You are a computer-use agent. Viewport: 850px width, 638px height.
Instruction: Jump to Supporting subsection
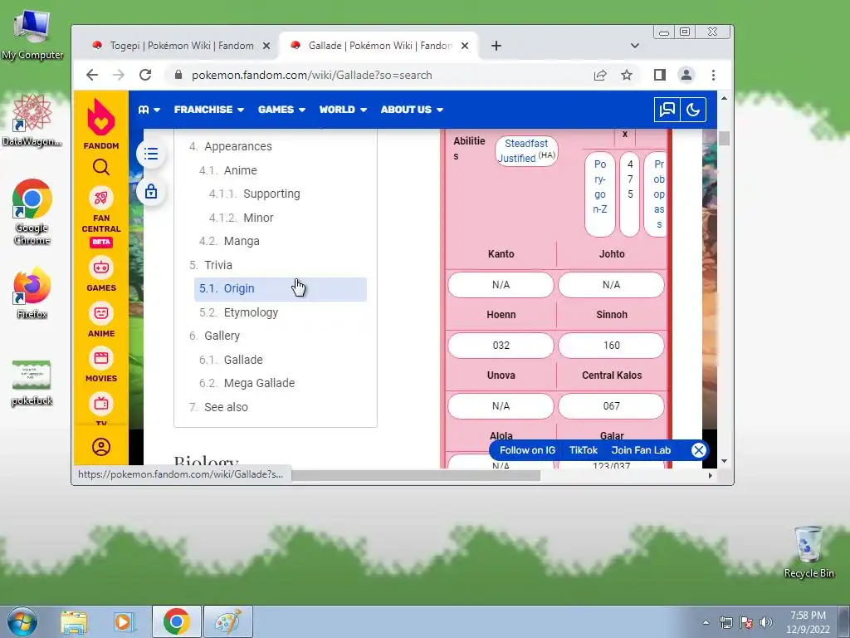tap(271, 194)
